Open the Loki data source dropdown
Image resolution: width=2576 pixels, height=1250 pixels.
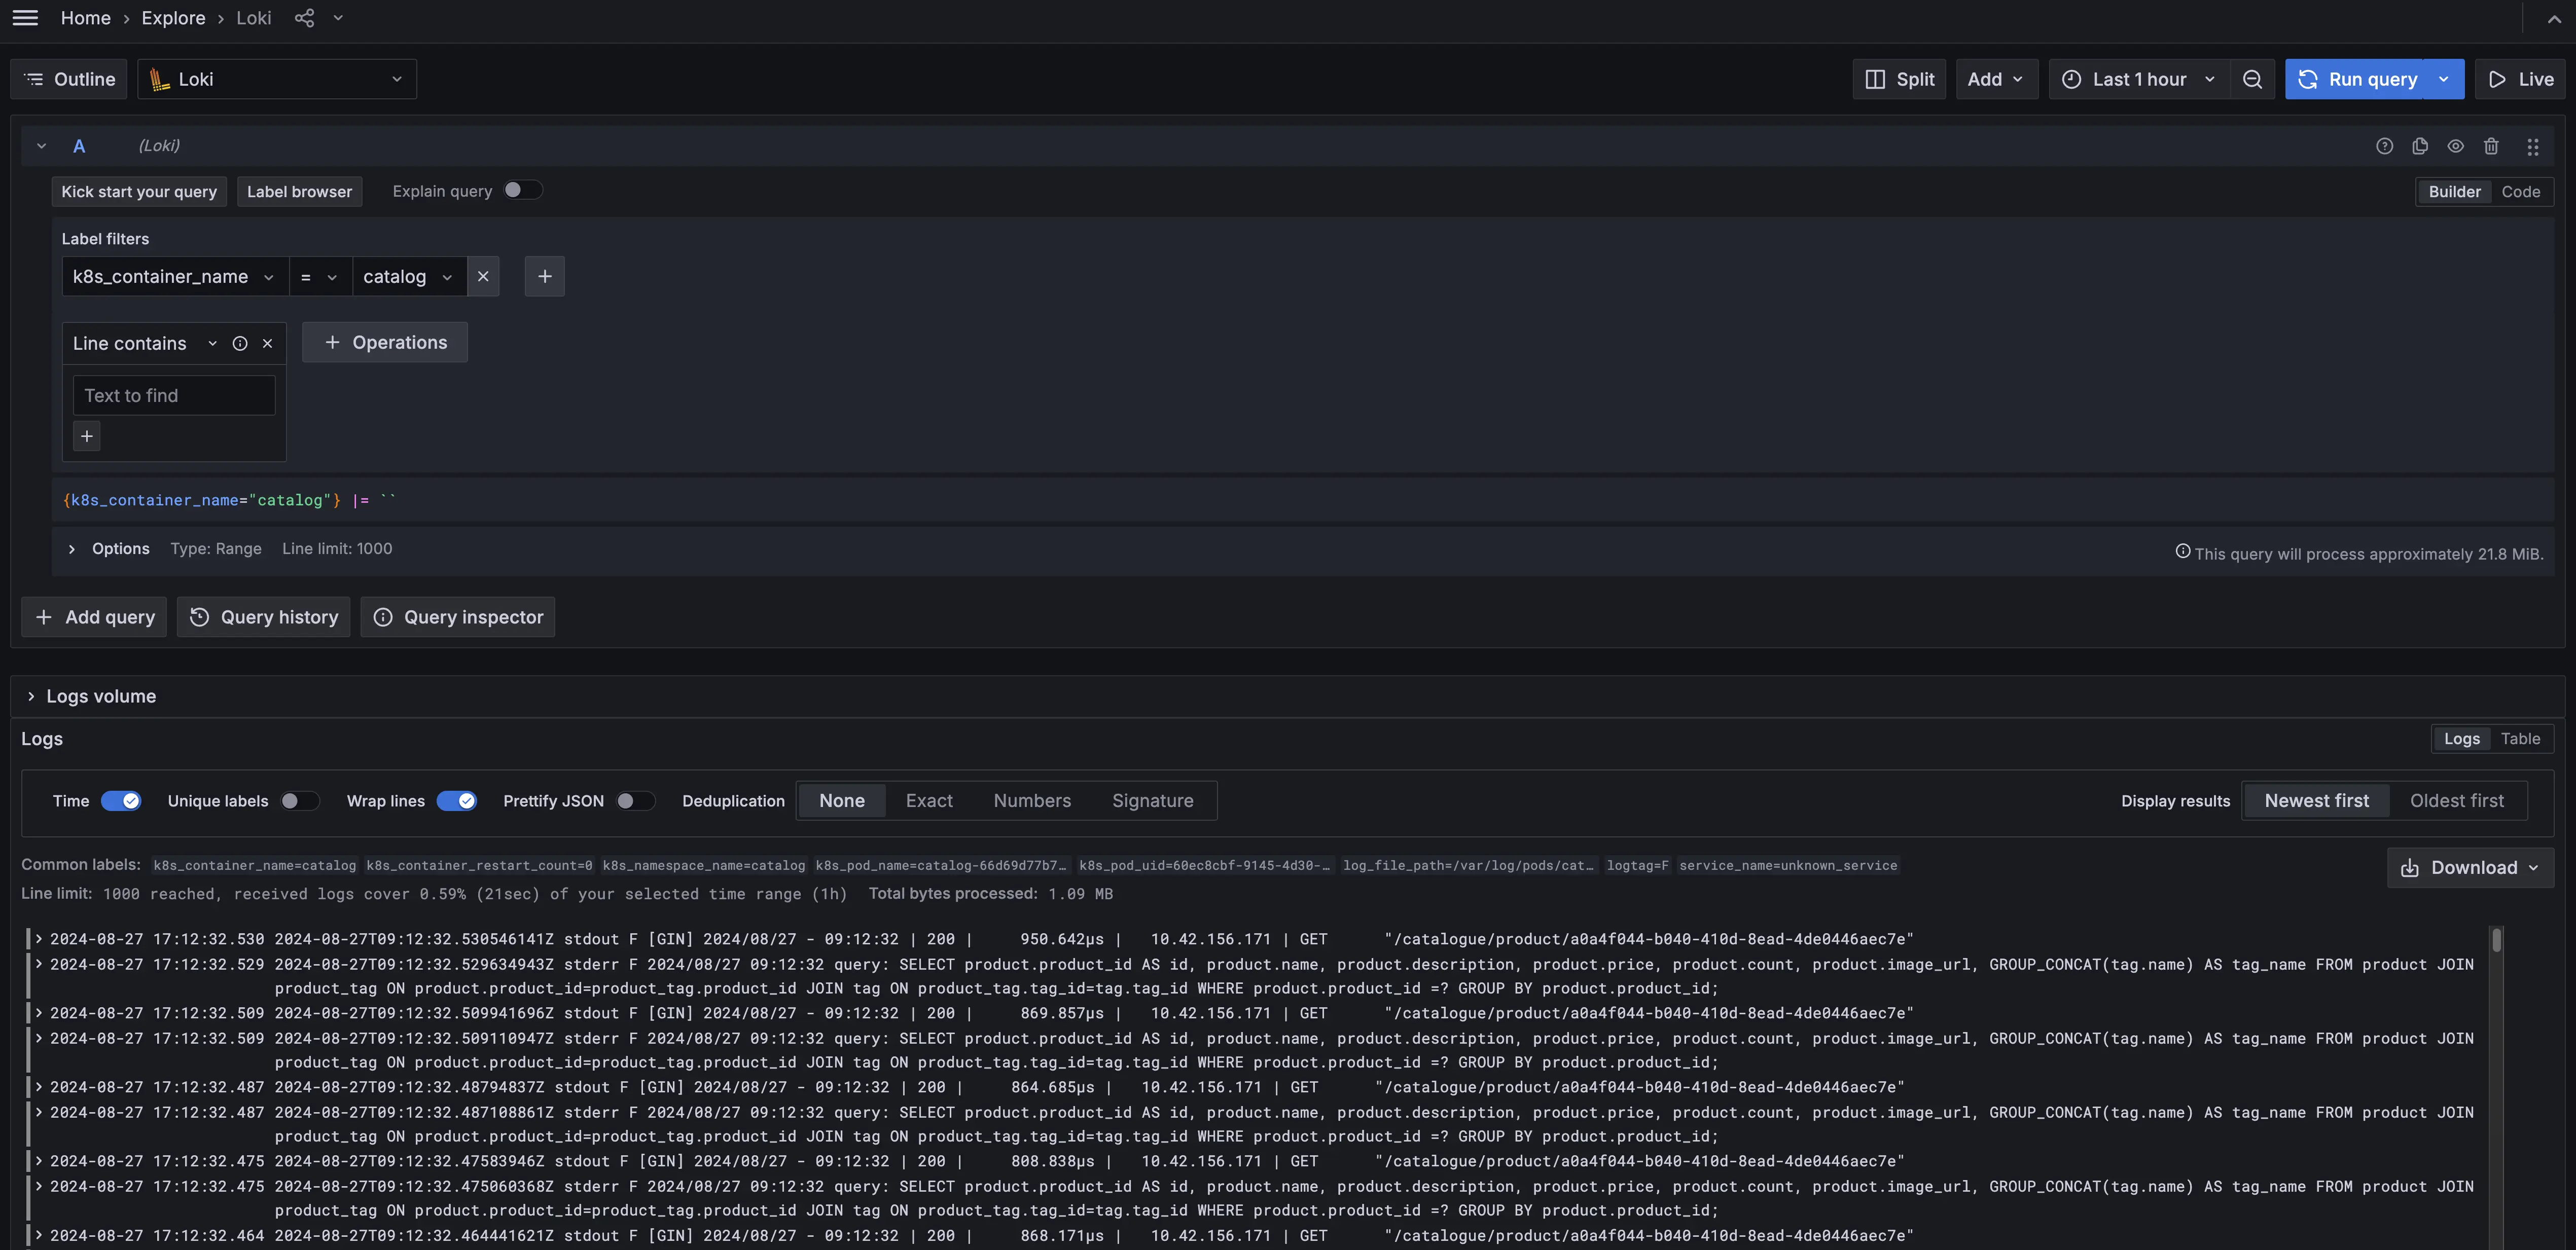[277, 79]
